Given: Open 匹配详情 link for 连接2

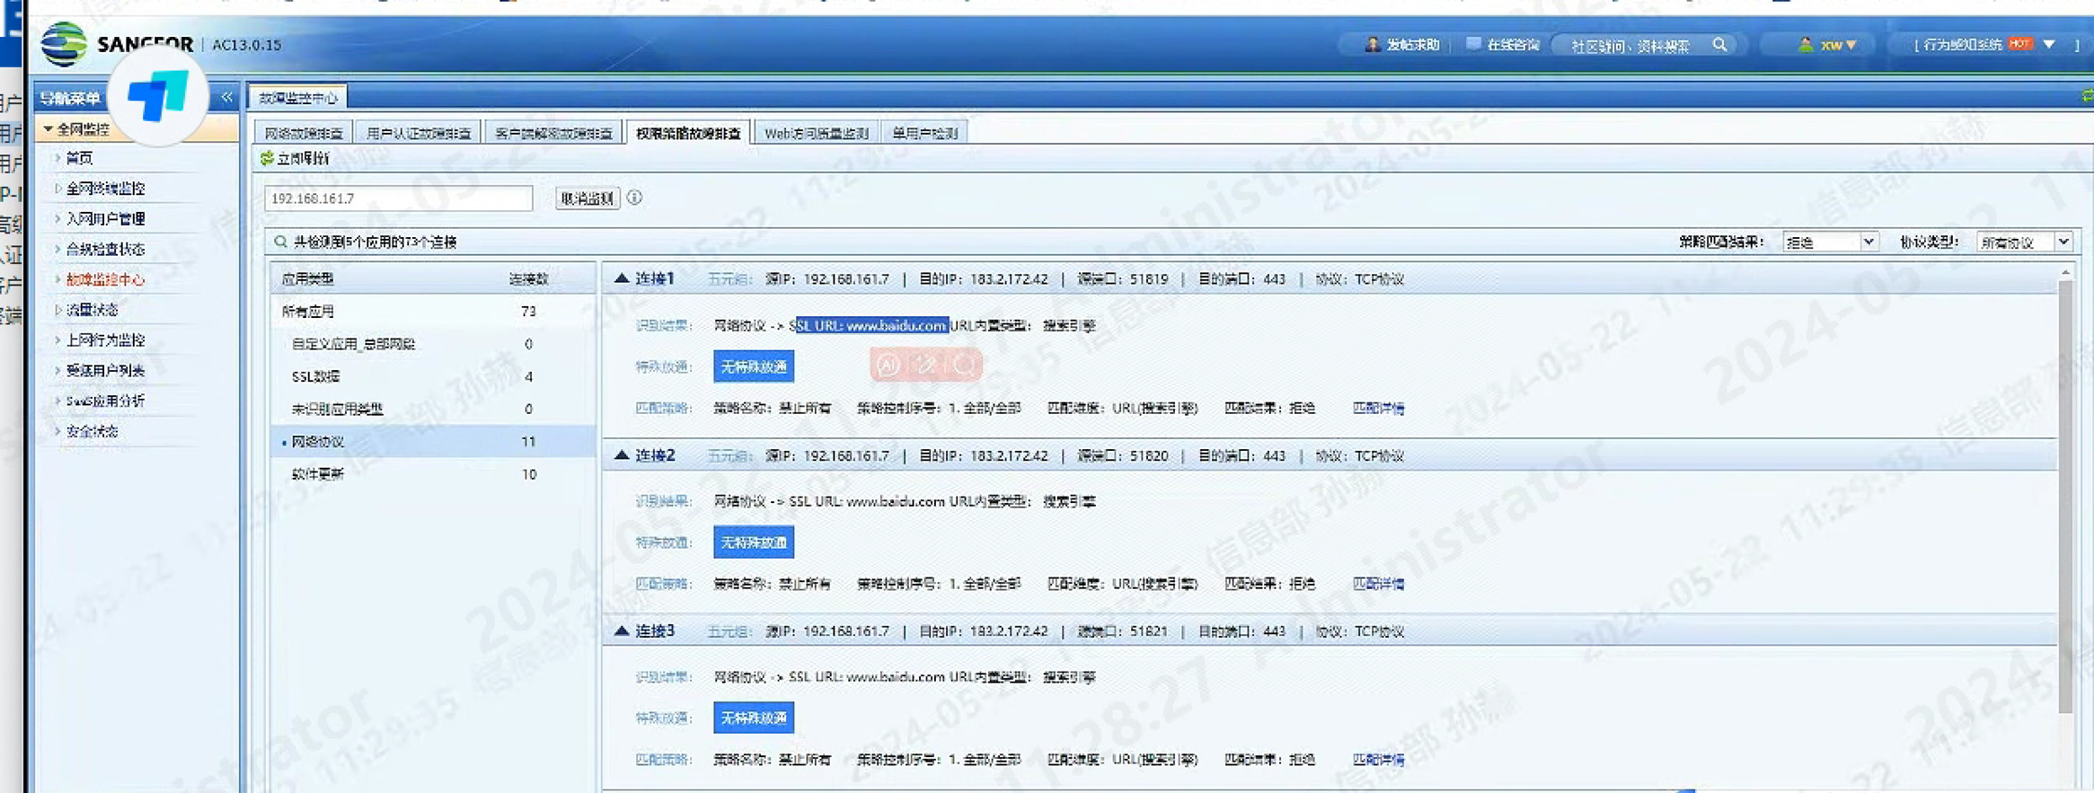Looking at the screenshot, I should pos(1378,584).
